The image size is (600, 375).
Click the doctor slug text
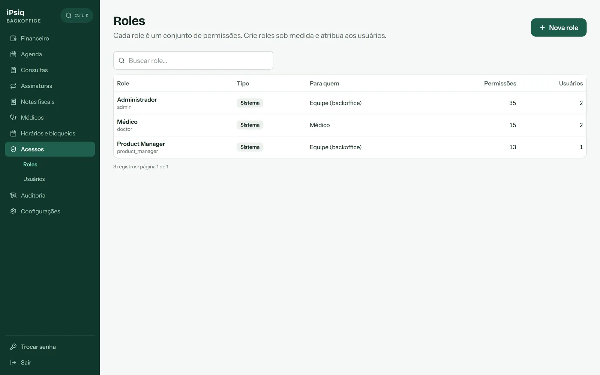coord(124,129)
